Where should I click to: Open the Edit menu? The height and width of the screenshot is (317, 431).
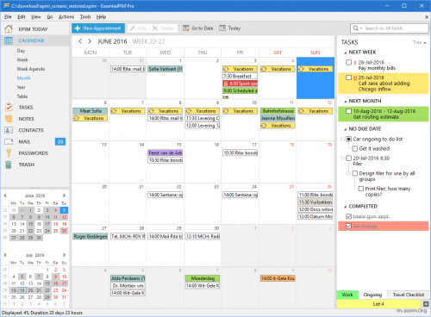pos(22,17)
